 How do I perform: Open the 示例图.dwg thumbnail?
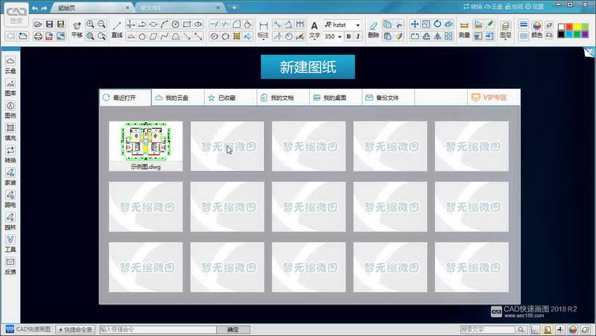click(145, 145)
